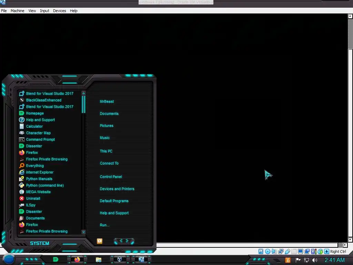Click the 2:41 AM taskbar clock
Screen dimensions: 353x265
click(334, 260)
